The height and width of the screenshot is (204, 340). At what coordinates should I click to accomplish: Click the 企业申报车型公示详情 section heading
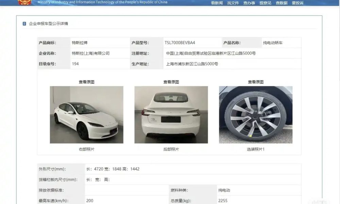pos(48,23)
